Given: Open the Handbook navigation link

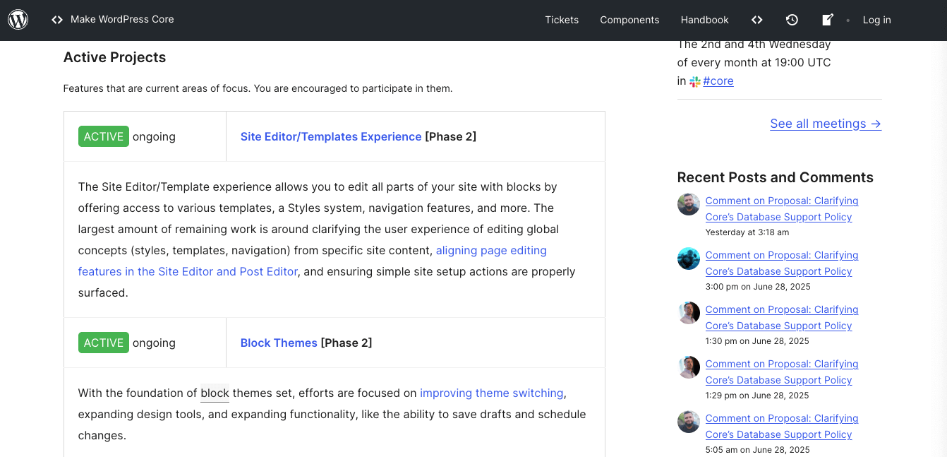Looking at the screenshot, I should coord(704,20).
